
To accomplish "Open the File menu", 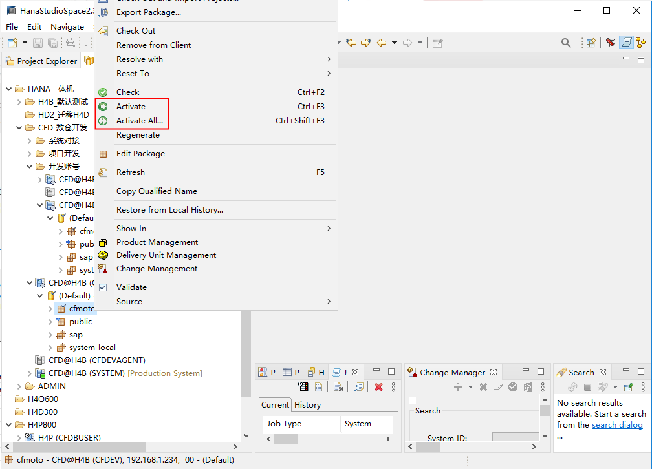I will pyautogui.click(x=12, y=27).
